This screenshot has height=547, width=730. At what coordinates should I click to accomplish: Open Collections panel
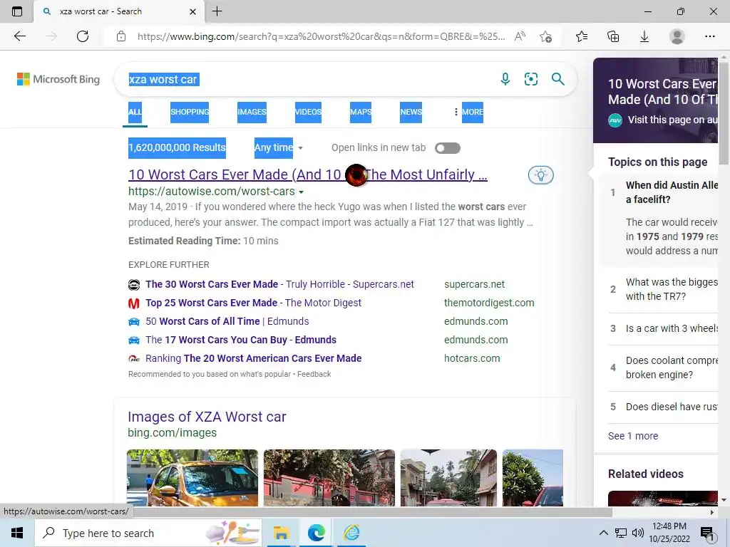click(x=613, y=36)
